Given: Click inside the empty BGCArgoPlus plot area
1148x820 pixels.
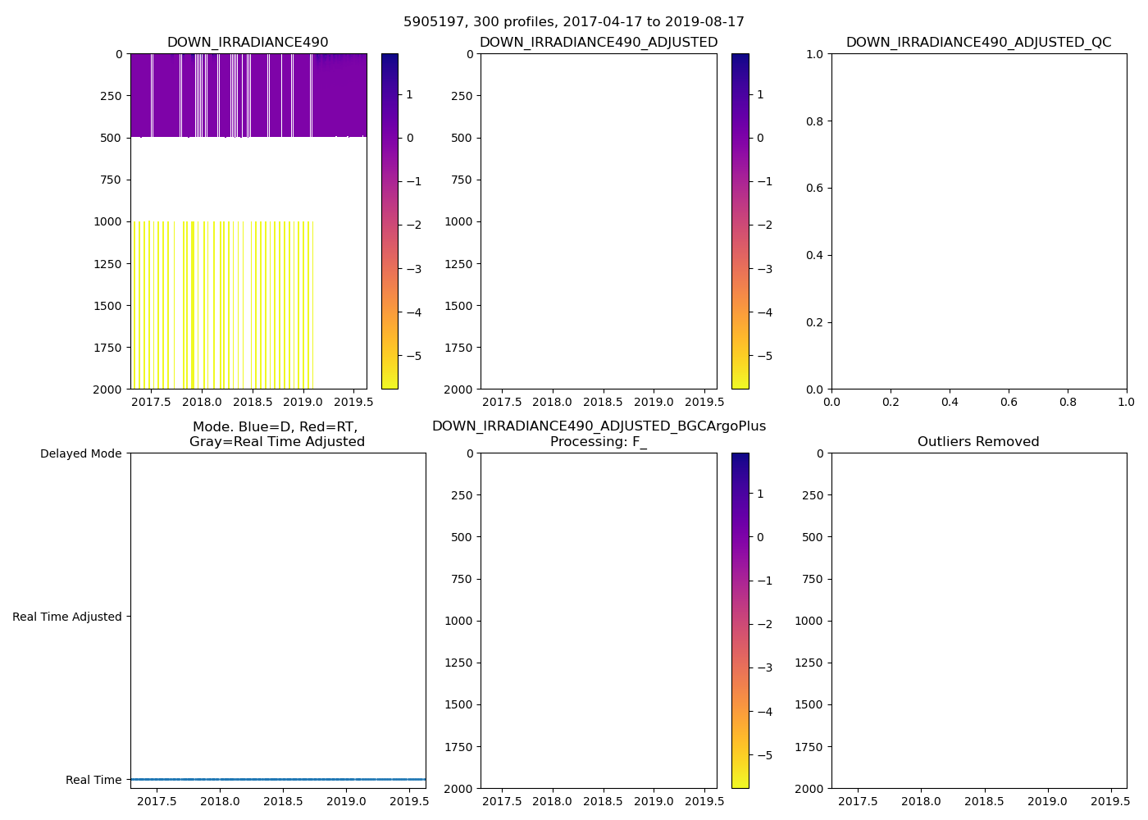Looking at the screenshot, I should (598, 621).
